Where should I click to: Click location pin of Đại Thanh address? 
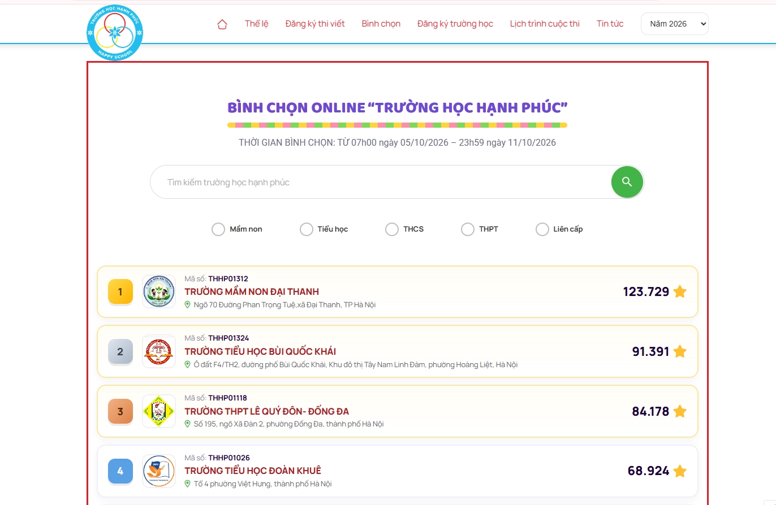point(188,304)
